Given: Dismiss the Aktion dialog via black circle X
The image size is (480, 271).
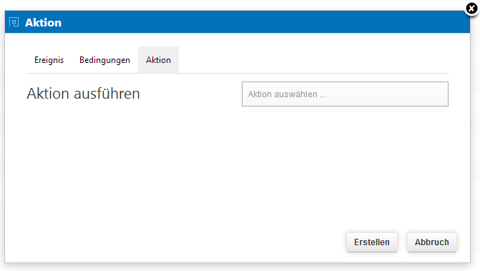Looking at the screenshot, I should pyautogui.click(x=471, y=9).
